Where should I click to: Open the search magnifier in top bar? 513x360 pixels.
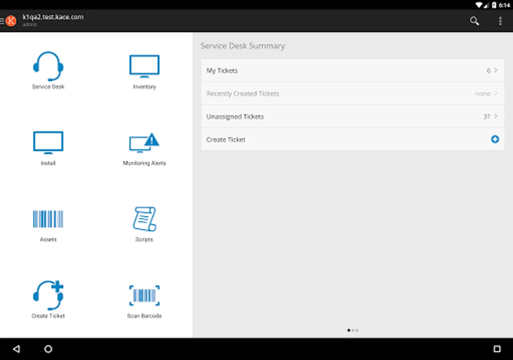pos(475,21)
